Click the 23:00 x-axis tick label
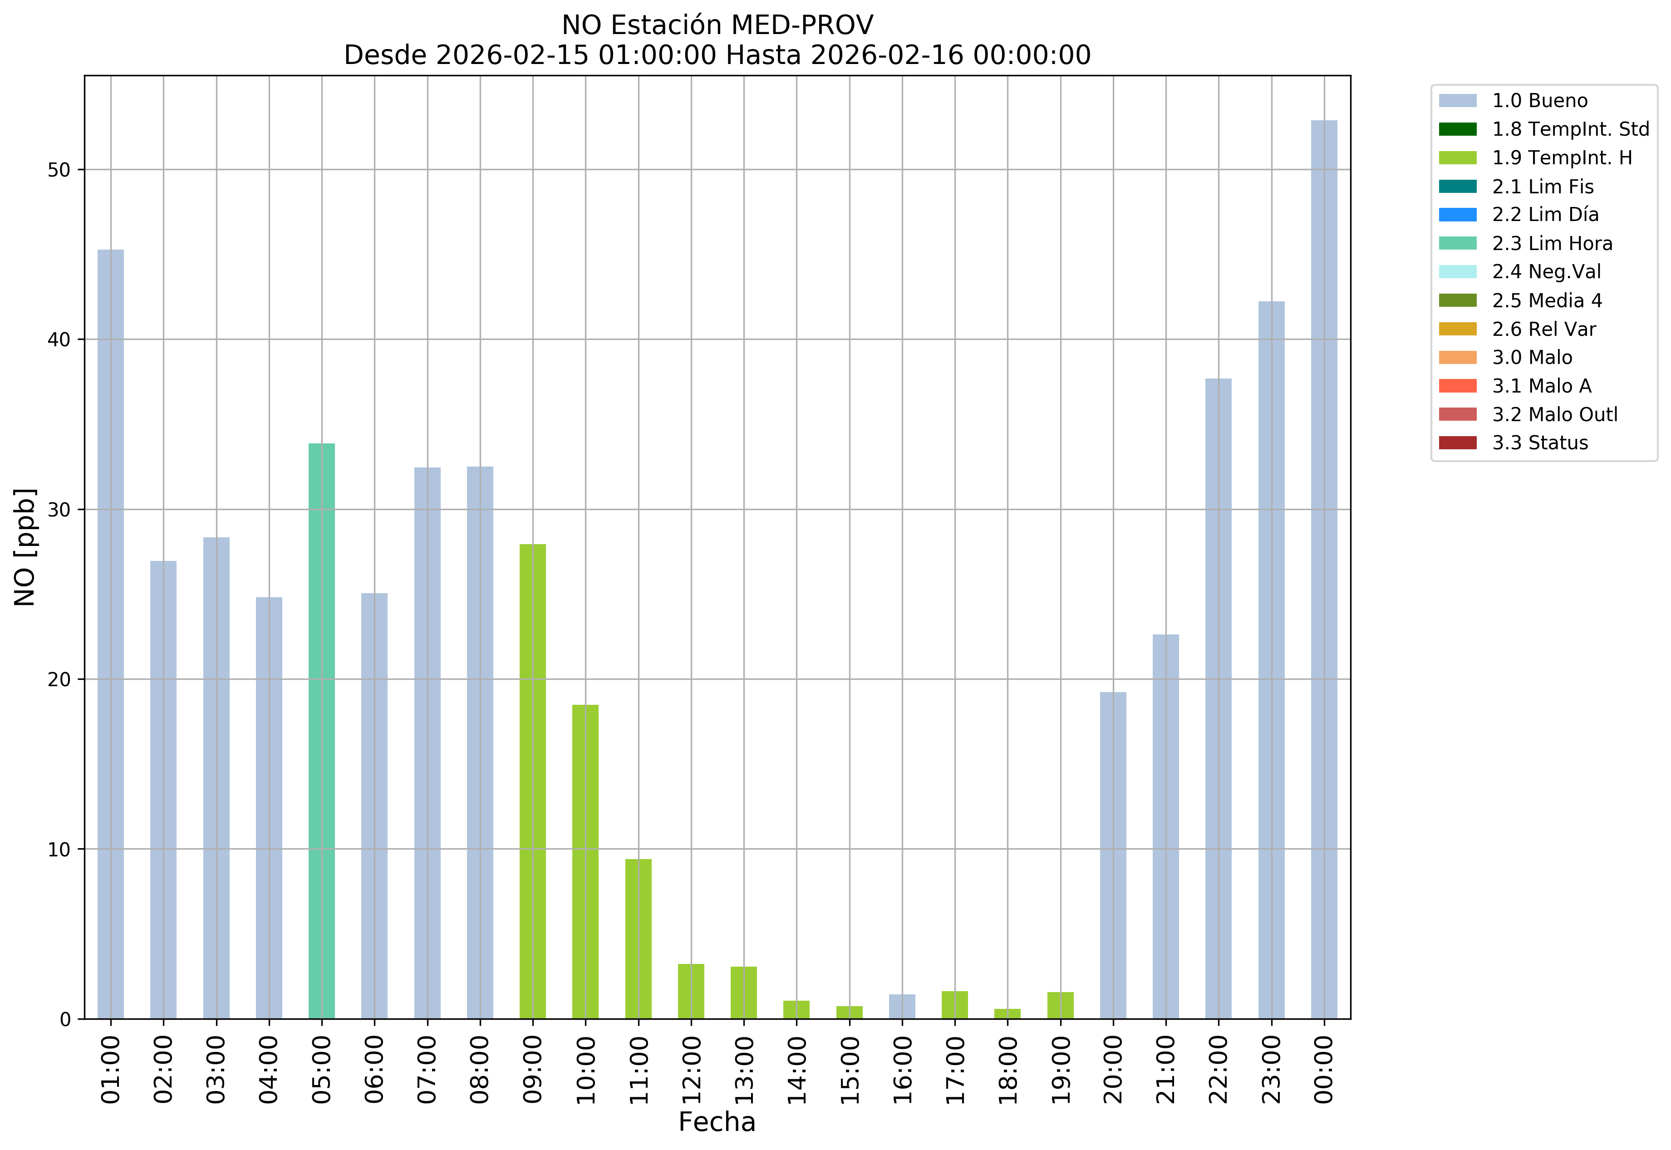The width and height of the screenshot is (1671, 1150). click(x=1271, y=1070)
